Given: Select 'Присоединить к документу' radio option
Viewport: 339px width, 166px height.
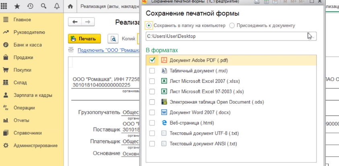Looking at the screenshot, I should [232, 25].
